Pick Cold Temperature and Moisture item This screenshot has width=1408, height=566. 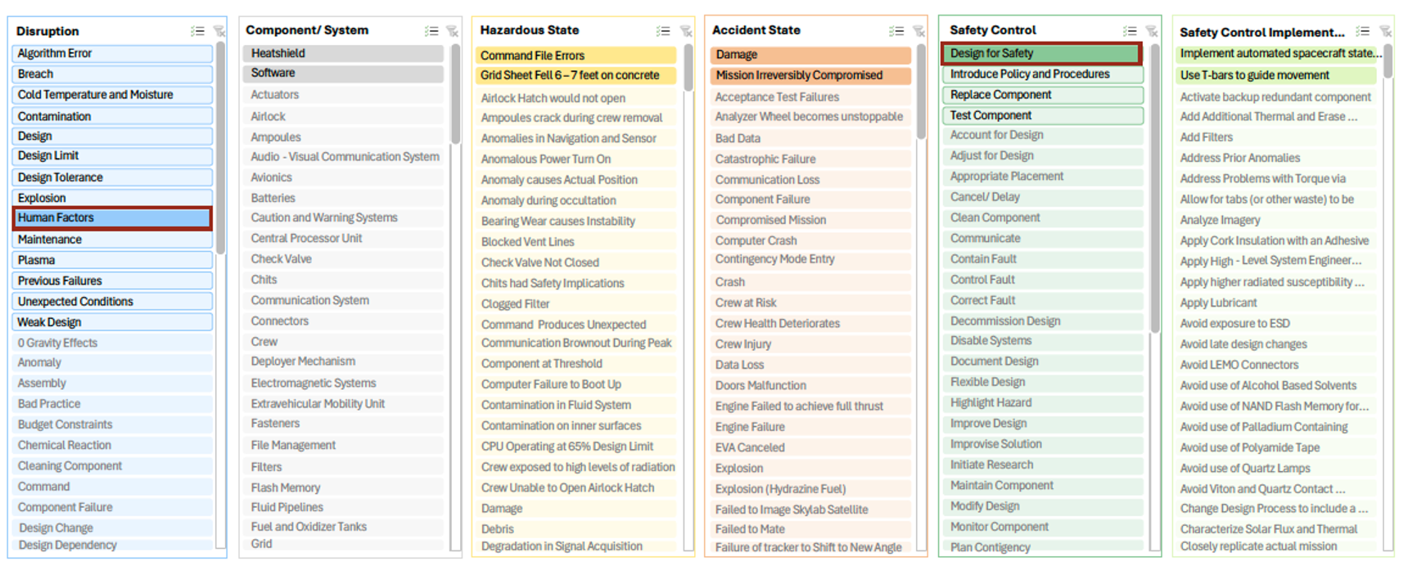[x=112, y=95]
